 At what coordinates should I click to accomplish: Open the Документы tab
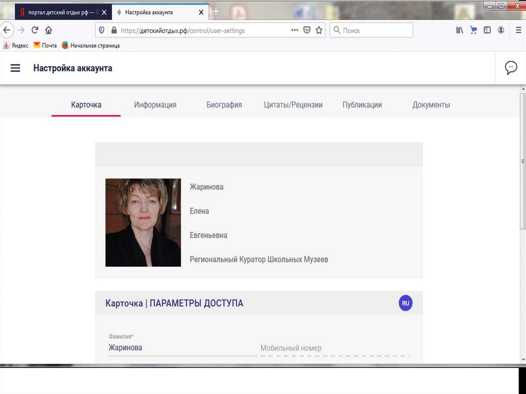point(431,105)
